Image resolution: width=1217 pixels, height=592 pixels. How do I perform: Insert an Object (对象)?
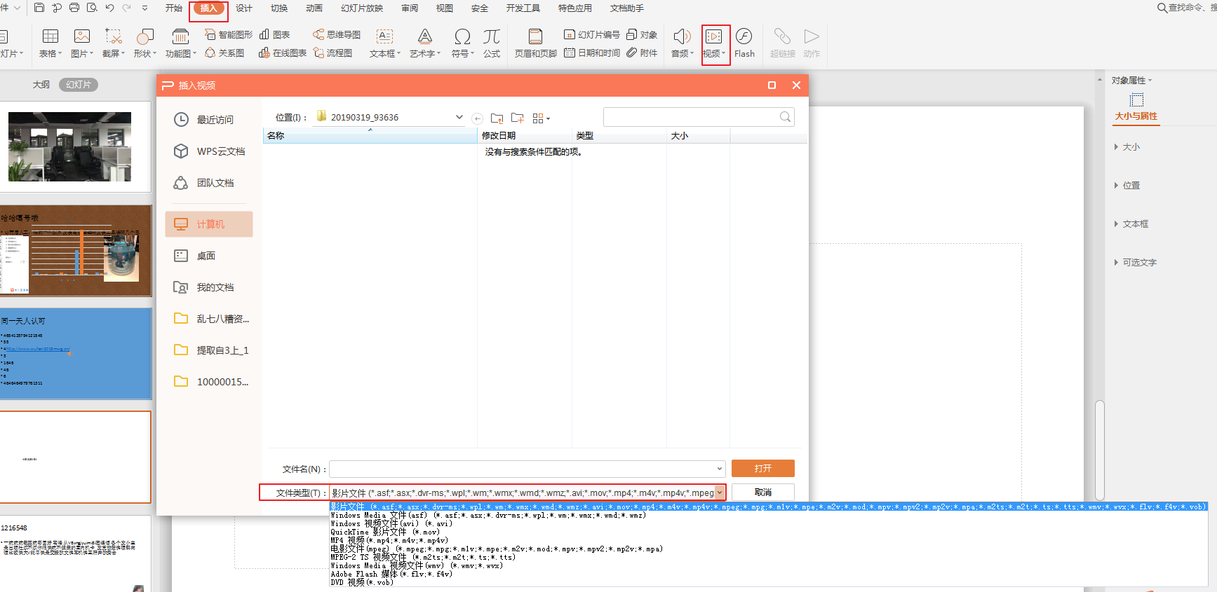[642, 34]
